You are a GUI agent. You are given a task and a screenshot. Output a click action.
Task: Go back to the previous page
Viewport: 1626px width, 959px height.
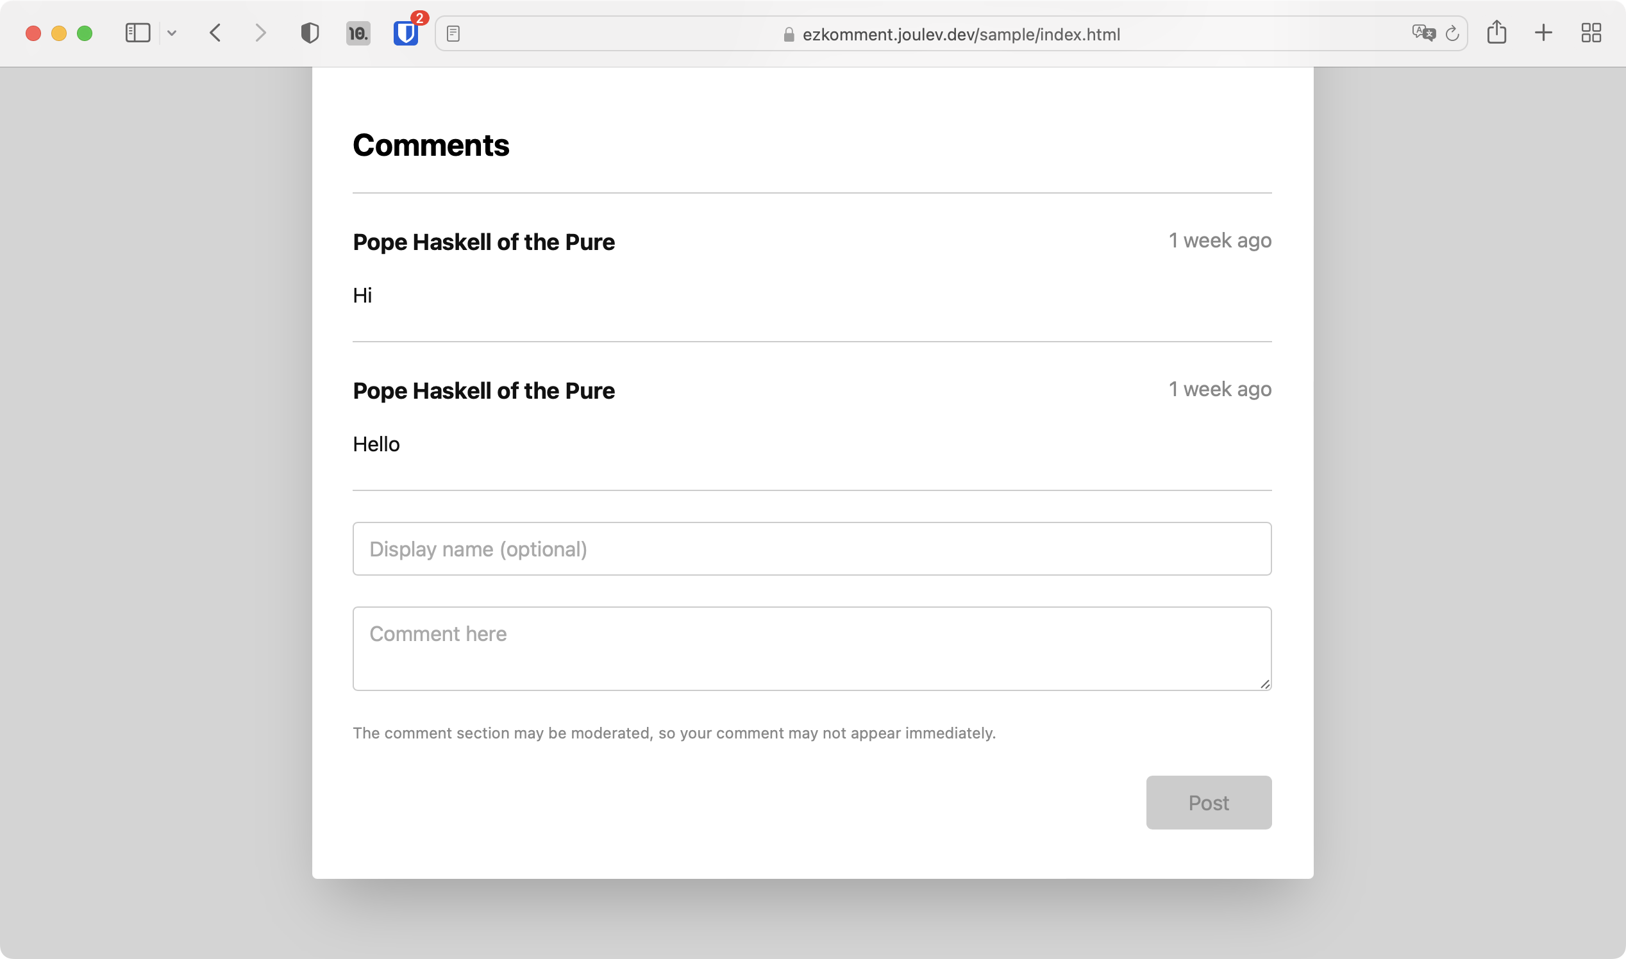click(217, 33)
